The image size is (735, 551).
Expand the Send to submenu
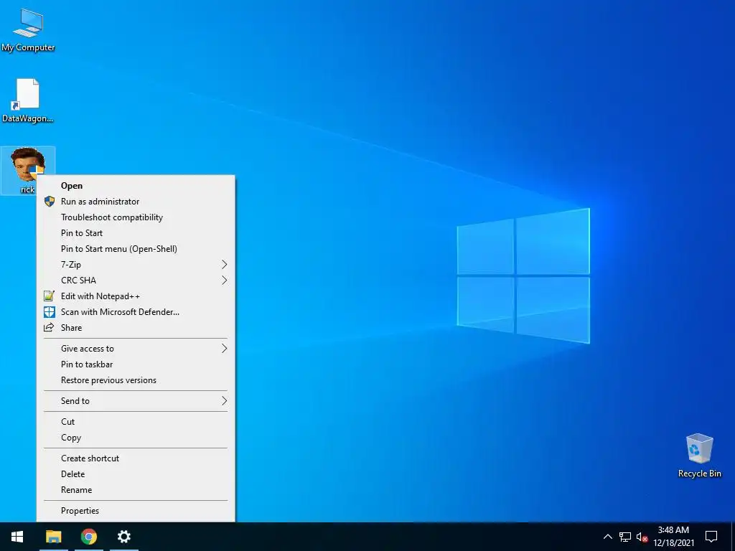pyautogui.click(x=136, y=401)
